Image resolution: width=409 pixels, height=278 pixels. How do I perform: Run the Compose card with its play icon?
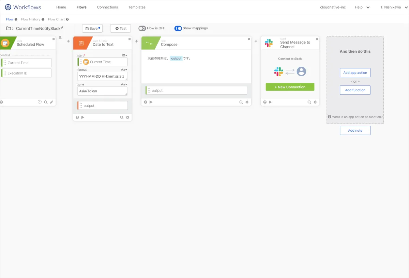[x=151, y=102]
